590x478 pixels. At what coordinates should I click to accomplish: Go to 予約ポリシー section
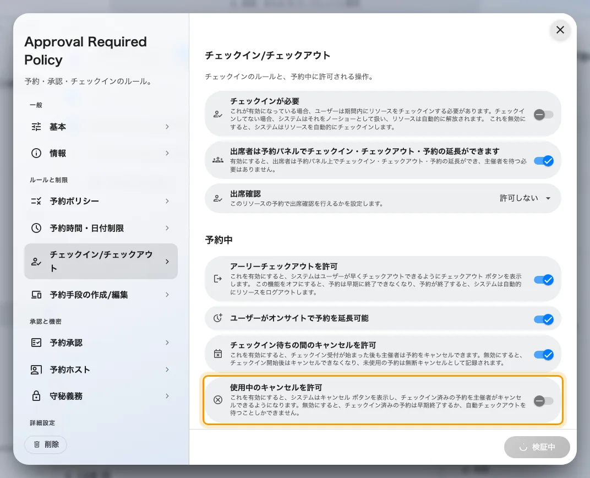(x=101, y=201)
